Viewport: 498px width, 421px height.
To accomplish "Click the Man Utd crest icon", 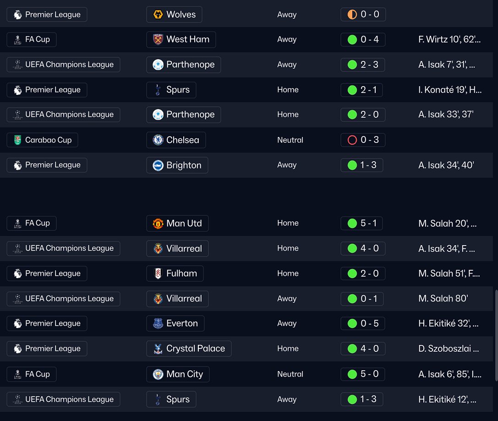I will click(x=158, y=224).
